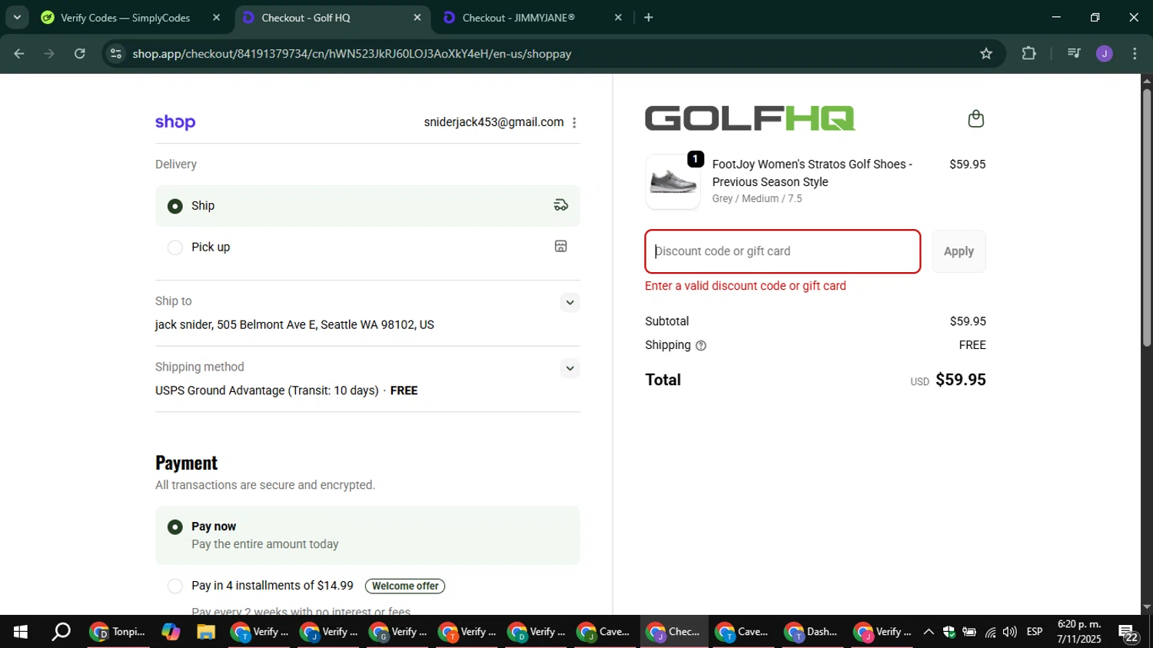
Task: Open volume control in system tray
Action: (1010, 632)
